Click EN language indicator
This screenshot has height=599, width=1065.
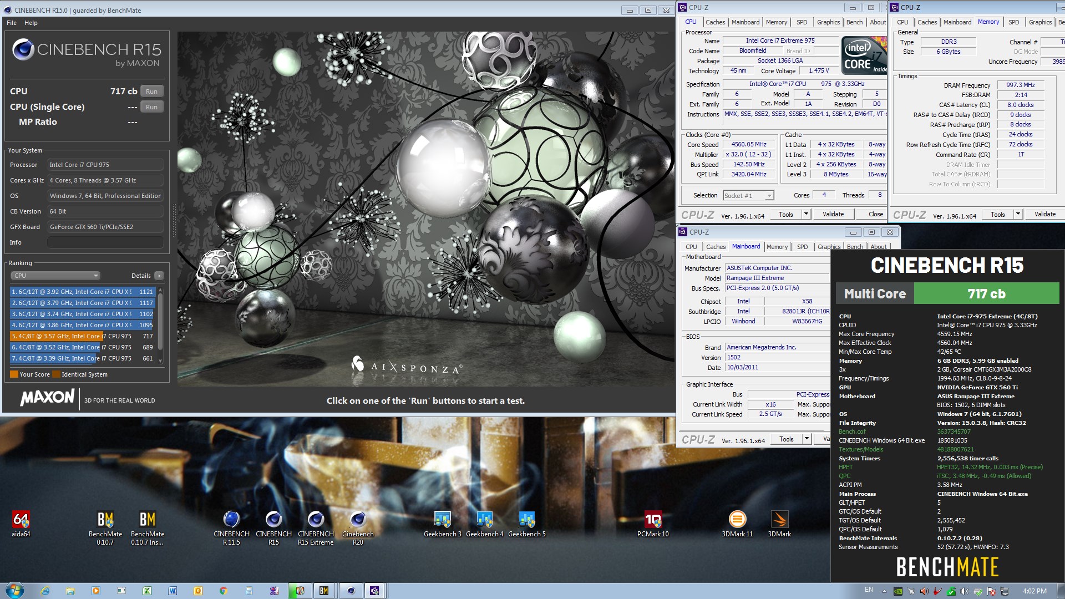[869, 590]
